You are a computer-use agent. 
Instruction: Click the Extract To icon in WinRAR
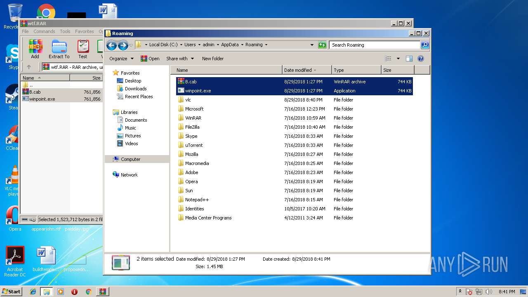click(59, 49)
